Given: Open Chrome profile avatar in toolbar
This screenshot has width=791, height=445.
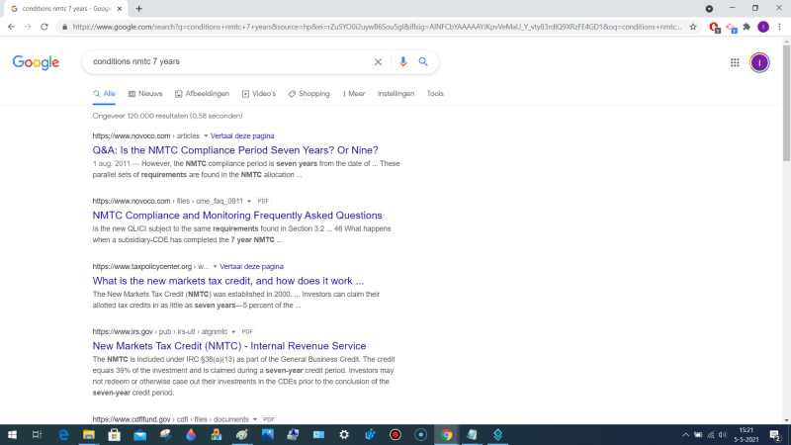Looking at the screenshot, I should tap(763, 27).
